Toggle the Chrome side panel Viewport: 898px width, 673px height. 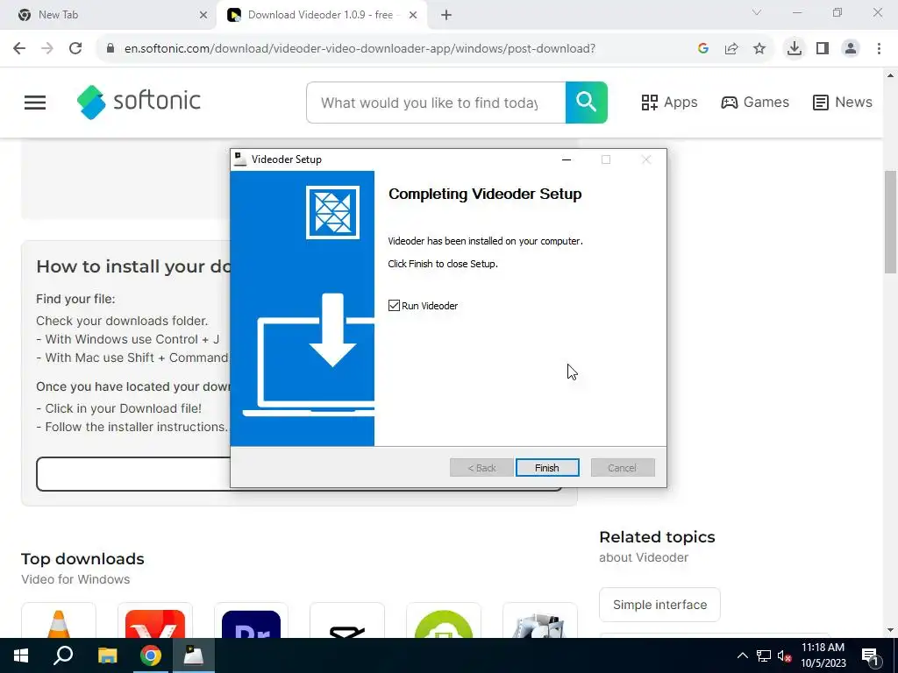[823, 48]
